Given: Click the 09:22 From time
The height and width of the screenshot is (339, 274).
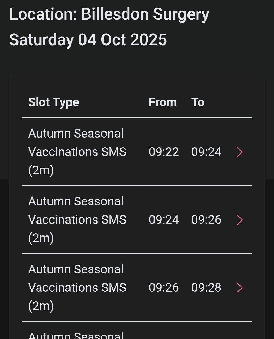Looking at the screenshot, I should tap(164, 152).
